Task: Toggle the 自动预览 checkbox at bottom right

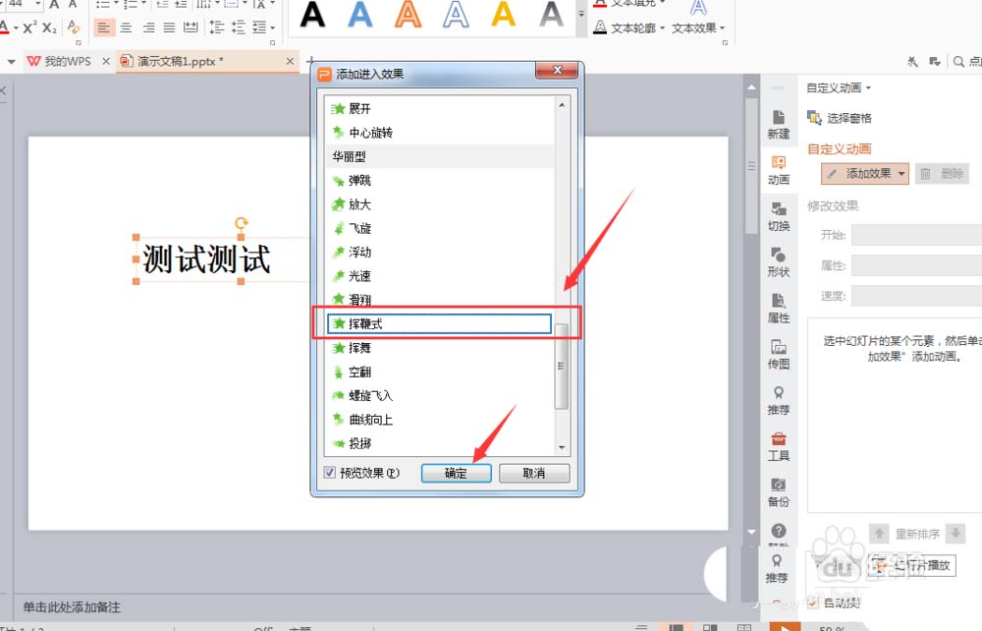Action: pyautogui.click(x=811, y=602)
